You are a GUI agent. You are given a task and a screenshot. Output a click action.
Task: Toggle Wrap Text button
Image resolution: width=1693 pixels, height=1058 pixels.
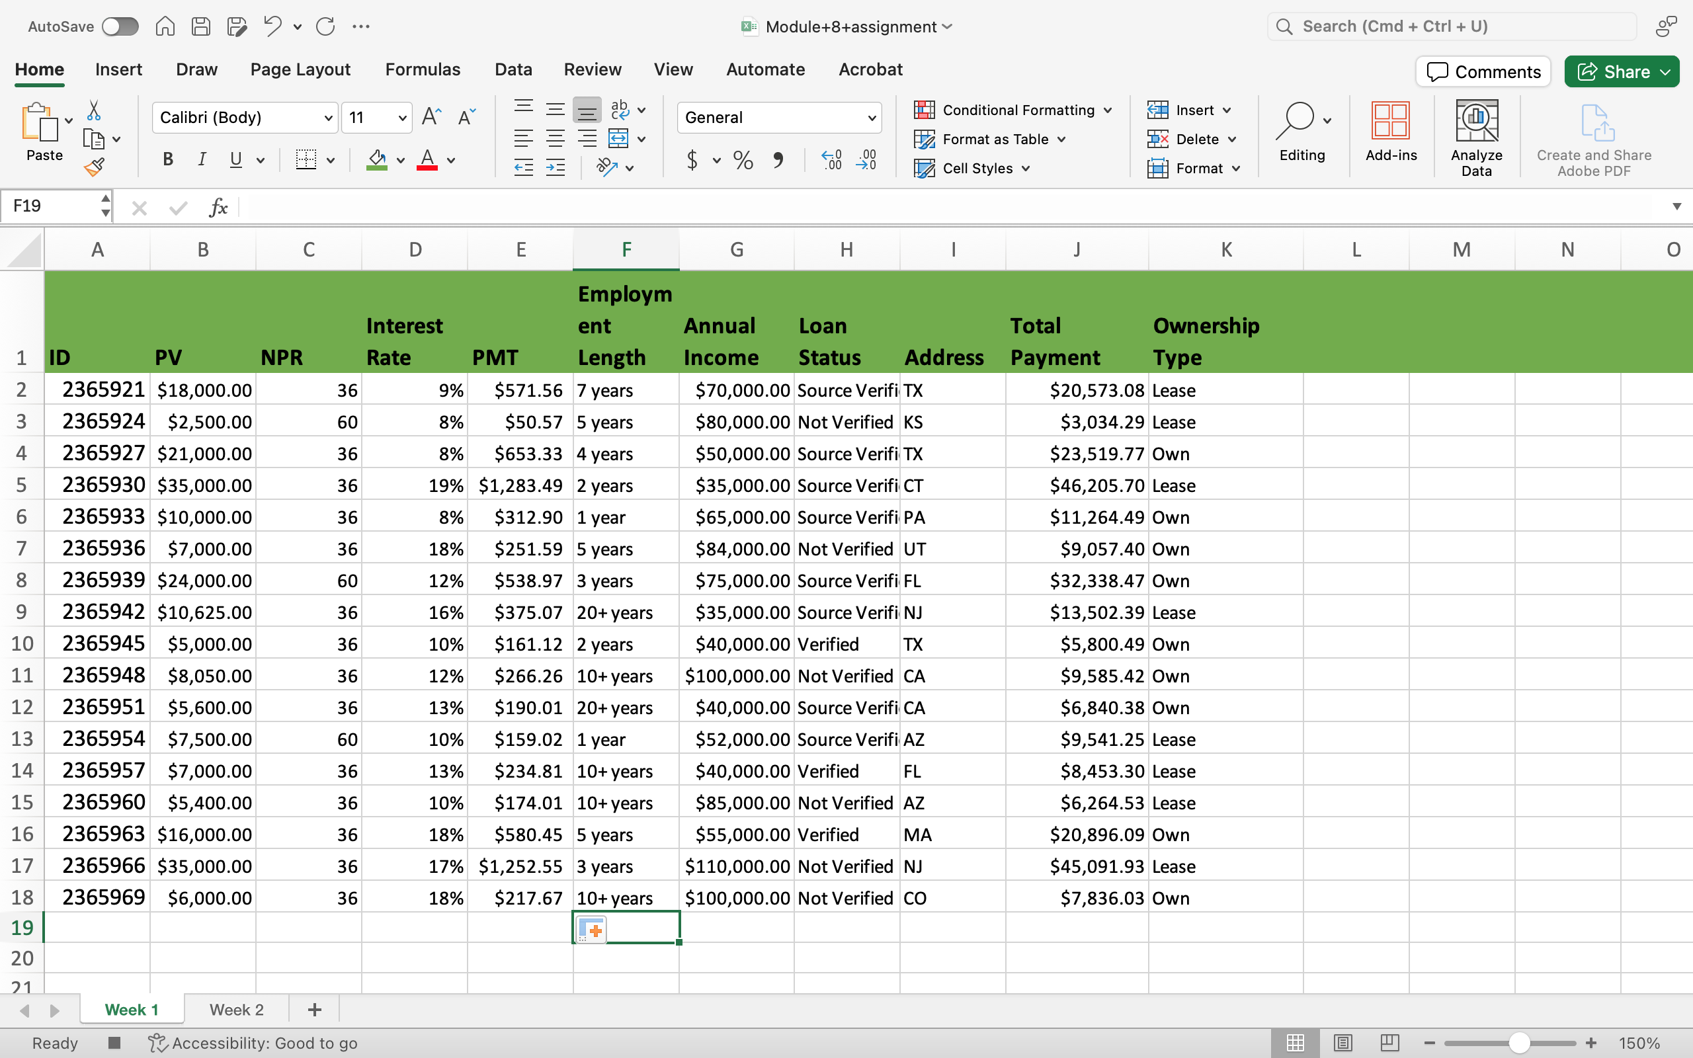pos(619,110)
